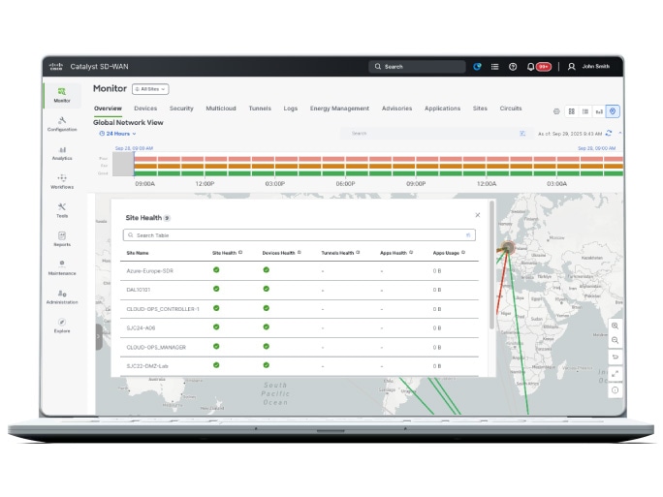Switch to the grid view toggle
This screenshot has width=663, height=497.
coord(572,111)
